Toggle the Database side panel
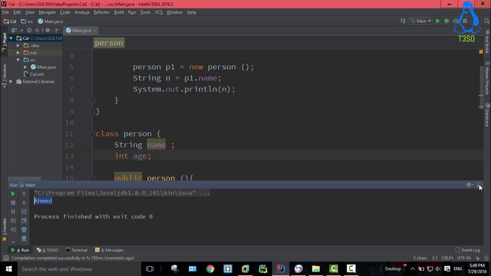 pyautogui.click(x=487, y=115)
